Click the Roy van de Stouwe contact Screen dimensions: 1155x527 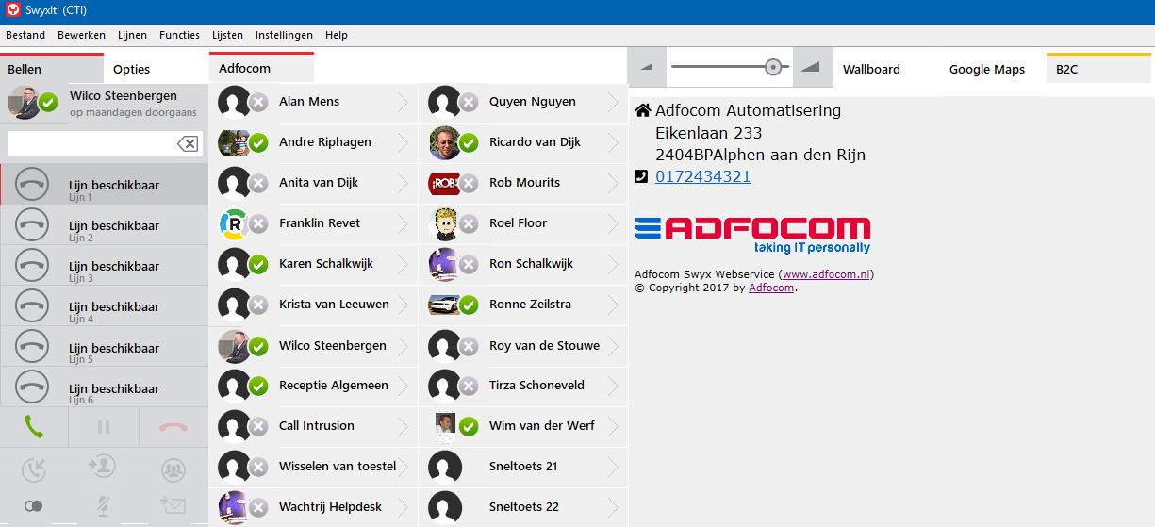pyautogui.click(x=523, y=345)
